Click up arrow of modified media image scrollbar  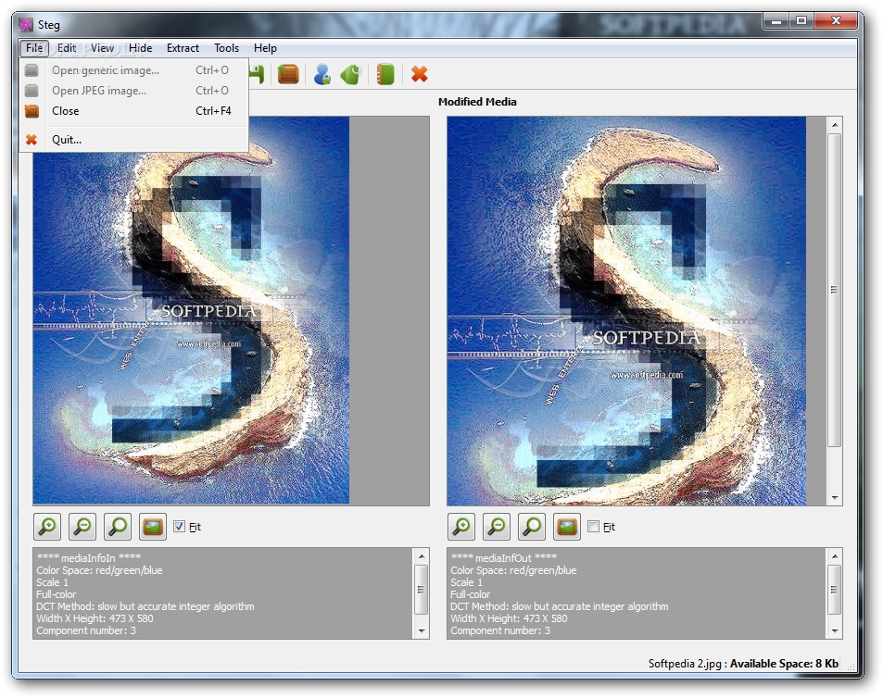pyautogui.click(x=835, y=124)
